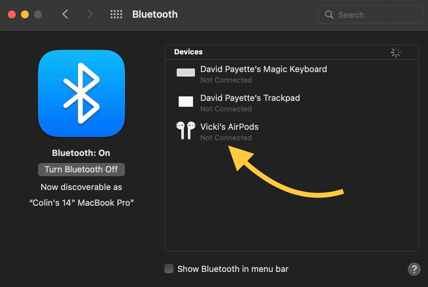Go forward with the right chevron

[90, 14]
